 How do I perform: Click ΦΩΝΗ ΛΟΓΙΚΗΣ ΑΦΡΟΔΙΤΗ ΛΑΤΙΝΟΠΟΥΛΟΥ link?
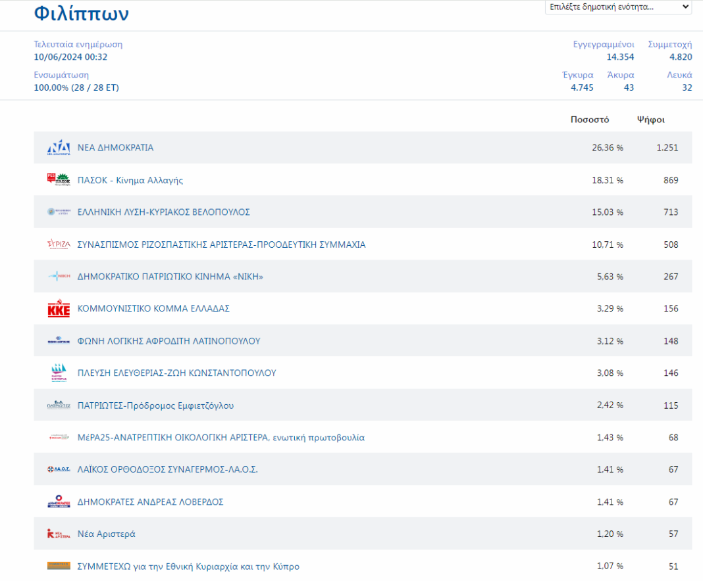(x=169, y=341)
